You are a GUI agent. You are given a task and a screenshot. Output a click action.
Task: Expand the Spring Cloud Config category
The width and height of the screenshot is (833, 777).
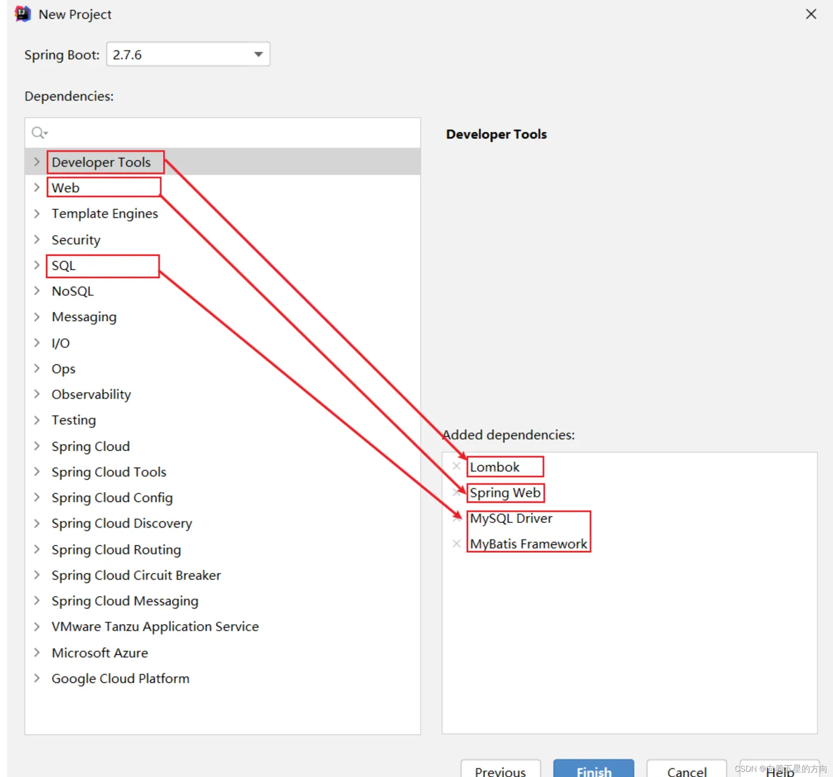(37, 497)
